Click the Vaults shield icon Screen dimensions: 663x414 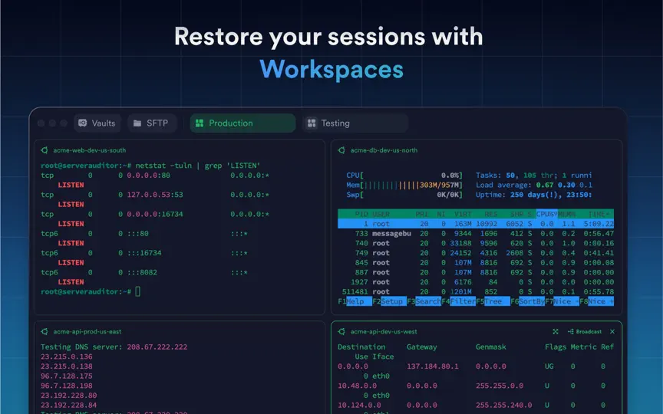point(83,123)
